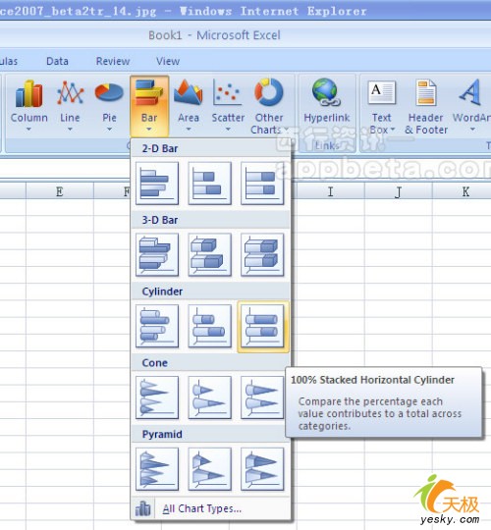Viewport: 491px width, 530px height.
Task: Select the Clustered Horizontal Cone icon
Action: pos(157,397)
